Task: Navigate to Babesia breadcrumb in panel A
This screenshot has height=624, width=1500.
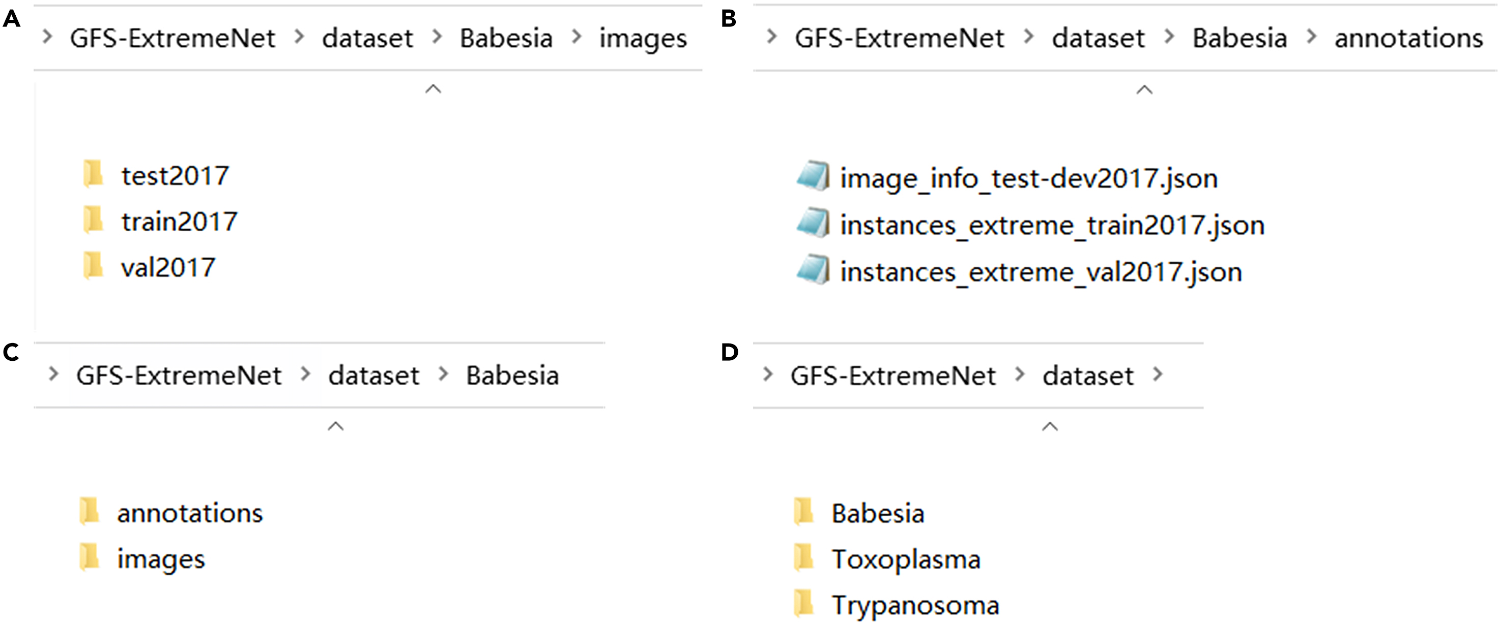Action: [x=506, y=39]
